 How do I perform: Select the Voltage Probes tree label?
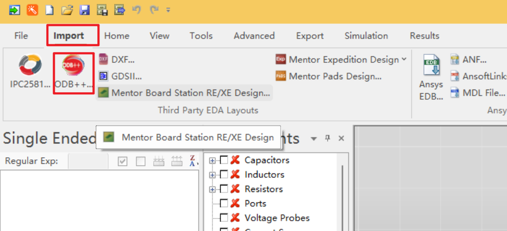pos(277,218)
